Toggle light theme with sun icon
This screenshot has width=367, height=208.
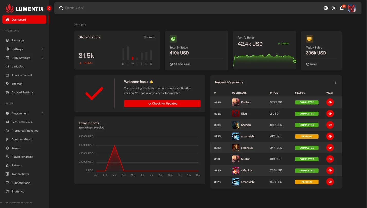[x=334, y=8]
